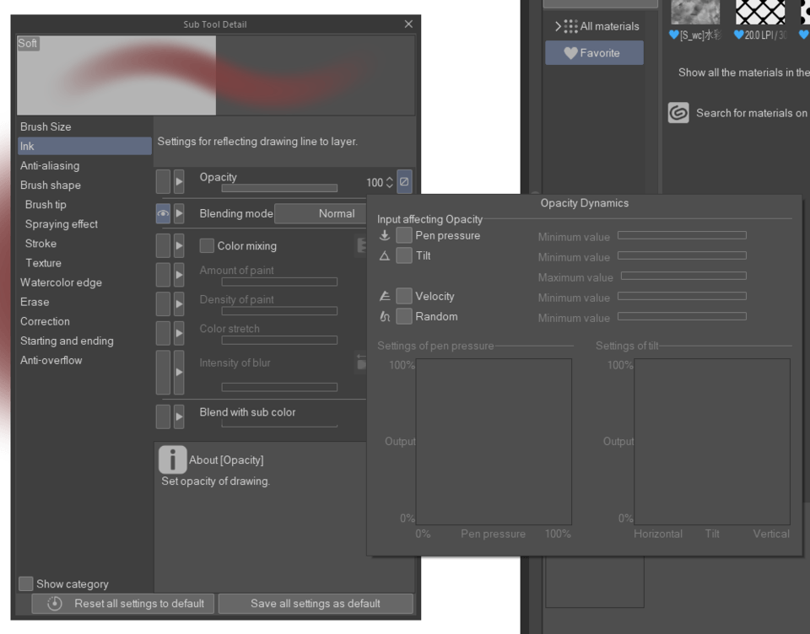
Task: Click the Clip Studio Assets search icon
Action: 678,112
